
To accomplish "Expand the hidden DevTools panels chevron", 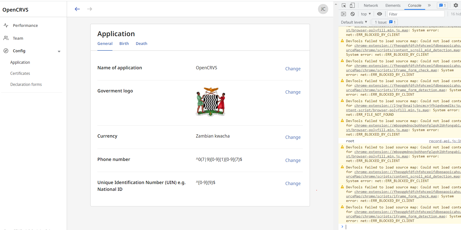I will point(429,5).
